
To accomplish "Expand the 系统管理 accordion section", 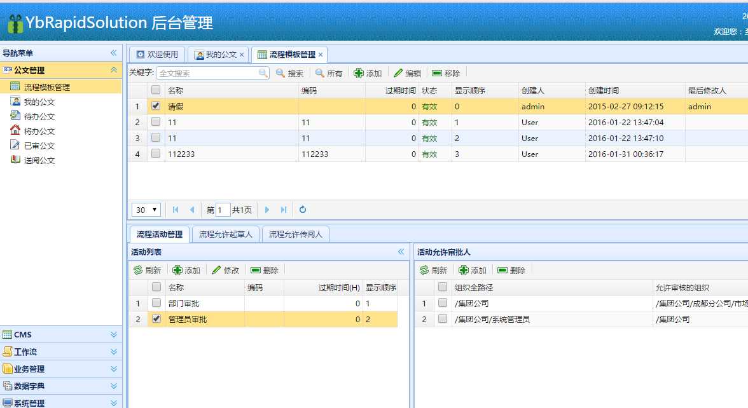I will (113, 403).
